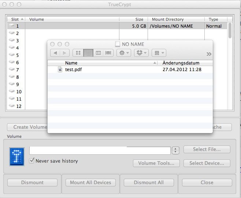Viewport: 241px width, 198px height.
Task: Switch Finder to icon view
Action: (78, 53)
